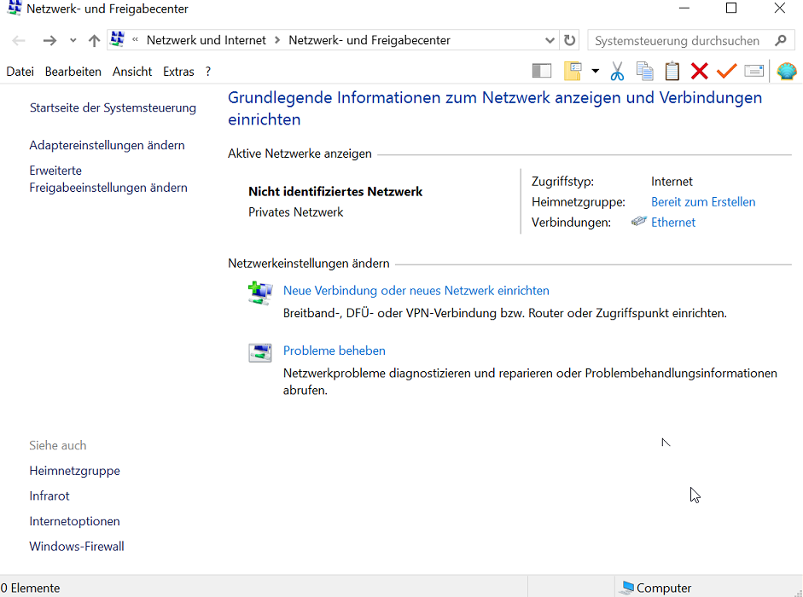Open the Probleme beheben link

pyautogui.click(x=334, y=351)
